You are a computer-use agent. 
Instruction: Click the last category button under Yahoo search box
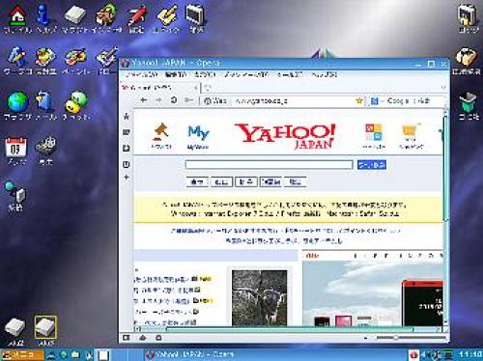295,182
